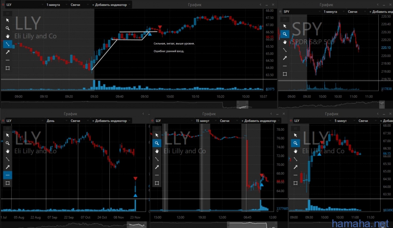Open 'Свечи' chart type dropdown in SPY panel
393x228 pixels.
pos(357,11)
